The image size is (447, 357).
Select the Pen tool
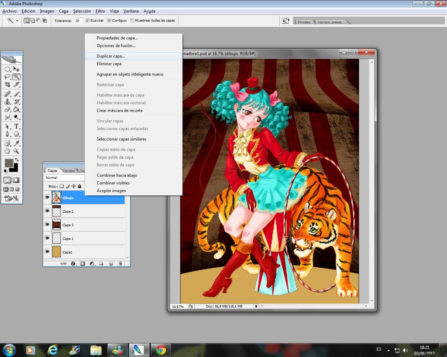click(7, 134)
